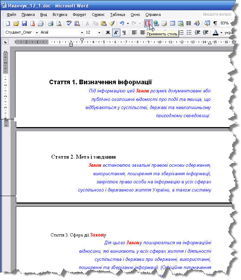Click the right indent marker on ruler
Viewport: 241px width, 280px height.
point(210,43)
